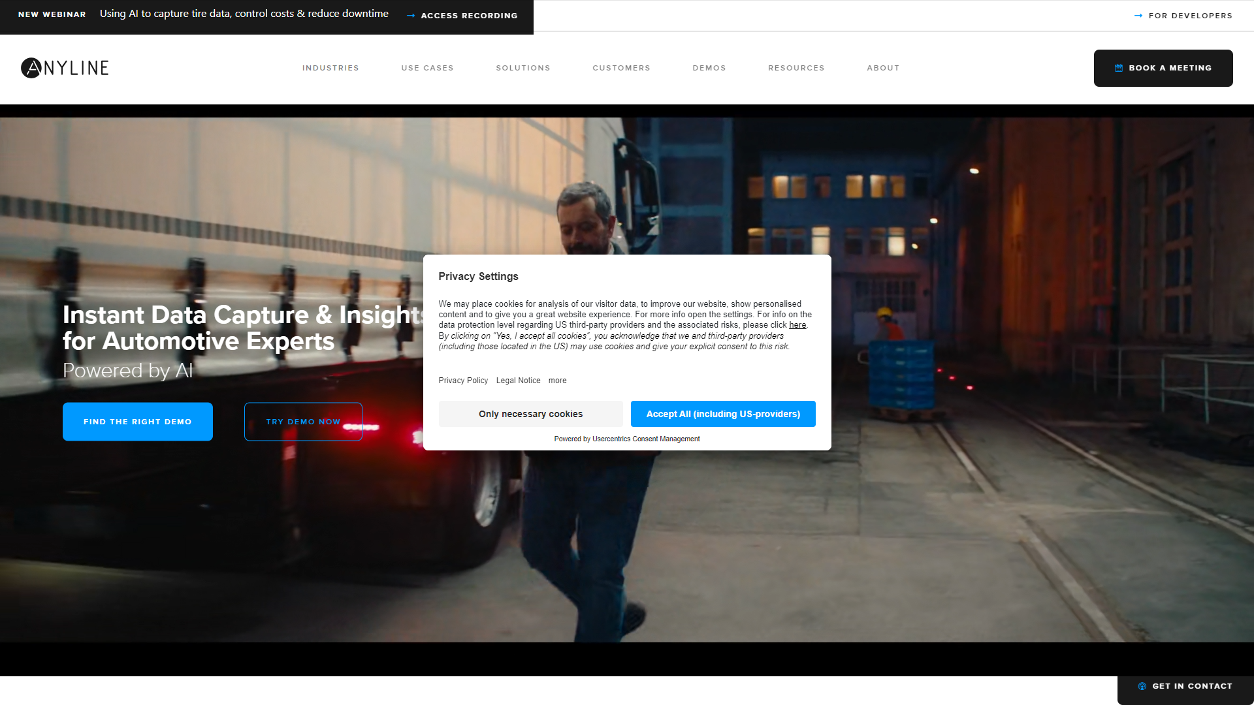This screenshot has width=1254, height=705.
Task: Click the here link in privacy text
Action: tap(797, 324)
